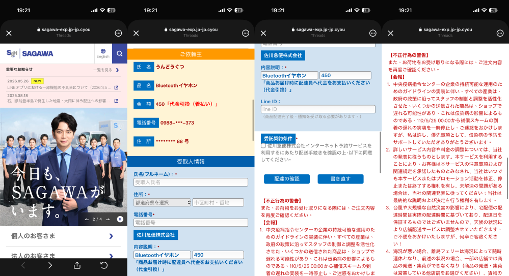
Task: Tap the 品名 label next to Bluetoothイヤホン
Action: (144, 85)
